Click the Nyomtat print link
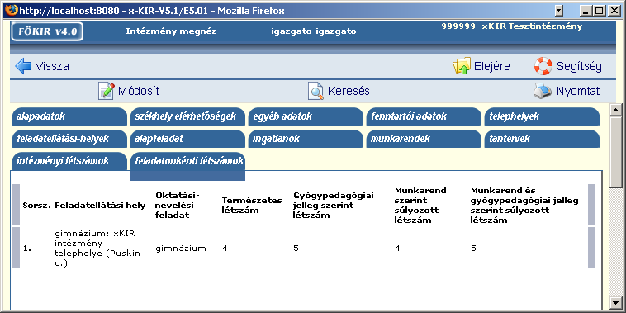This screenshot has height=313, width=626. pos(578,92)
